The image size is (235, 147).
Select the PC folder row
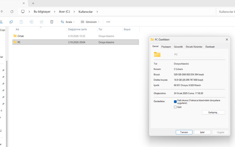(76, 42)
